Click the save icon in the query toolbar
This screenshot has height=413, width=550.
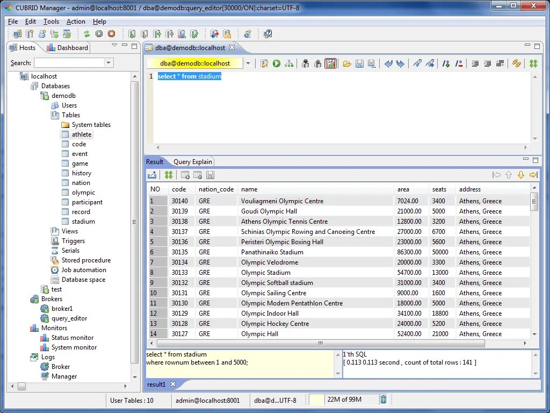point(359,63)
